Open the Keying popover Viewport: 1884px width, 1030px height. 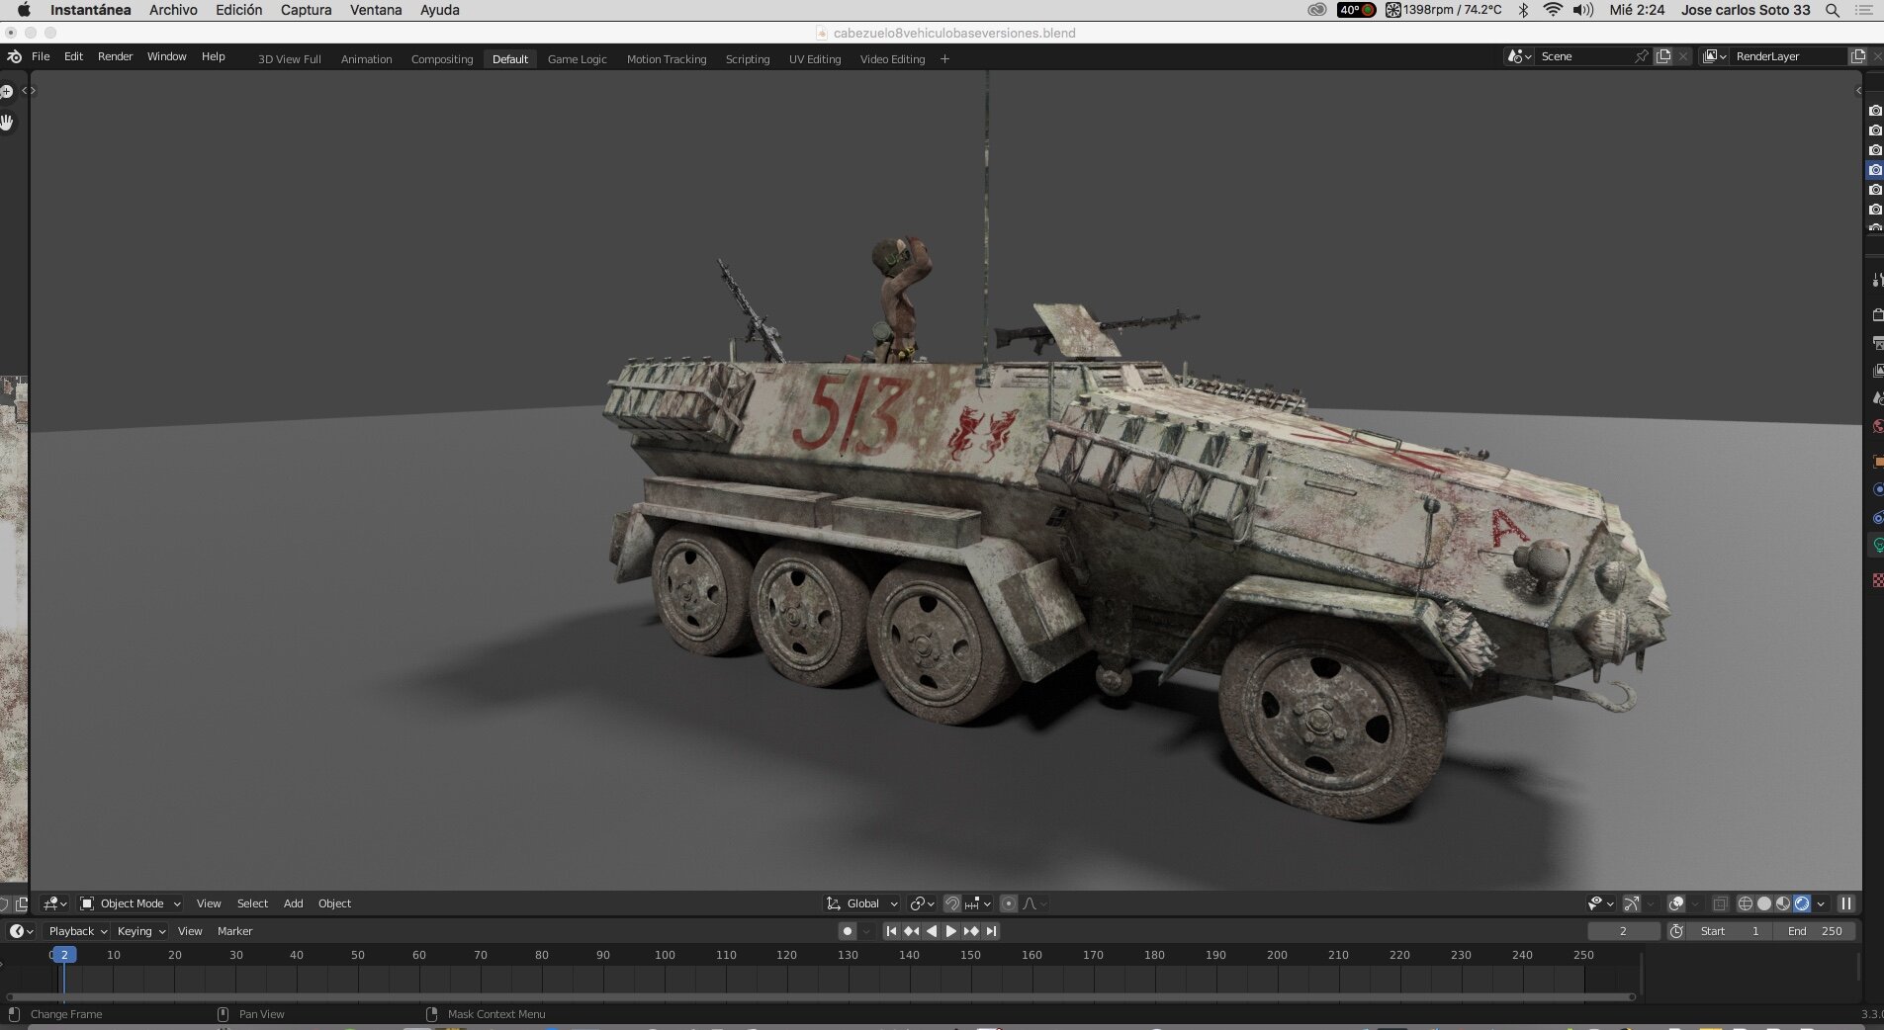(x=140, y=931)
